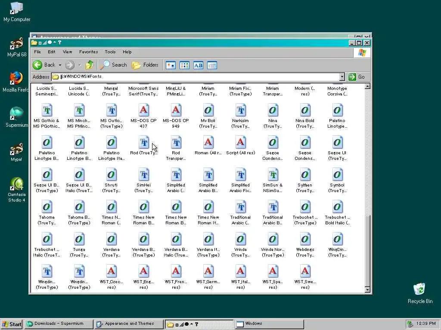
Task: Switch to Large Icons font view
Action: pyautogui.click(x=171, y=65)
